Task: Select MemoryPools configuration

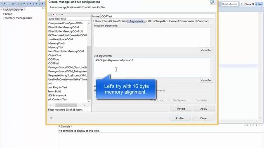Action: click(x=57, y=43)
